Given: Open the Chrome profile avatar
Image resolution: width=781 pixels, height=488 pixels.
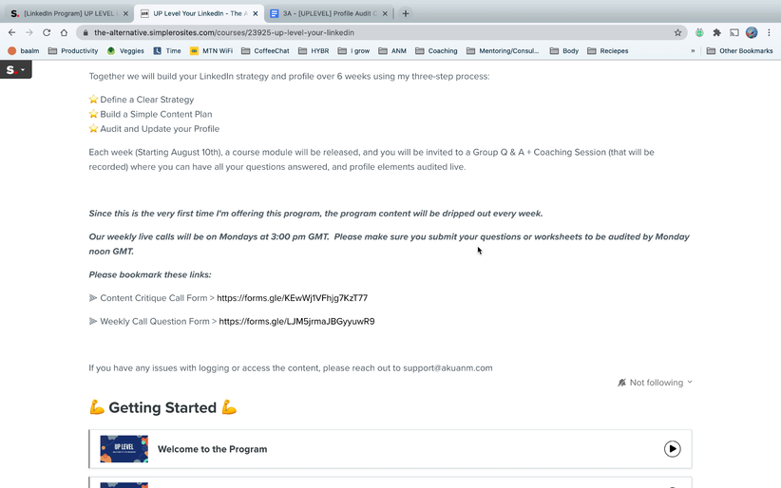Looking at the screenshot, I should [752, 32].
